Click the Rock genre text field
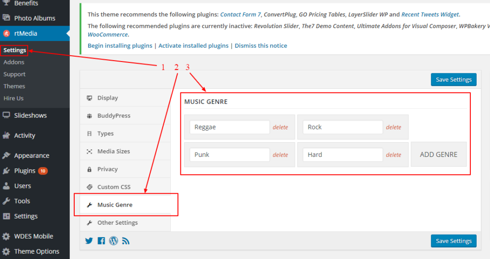 [x=343, y=127]
